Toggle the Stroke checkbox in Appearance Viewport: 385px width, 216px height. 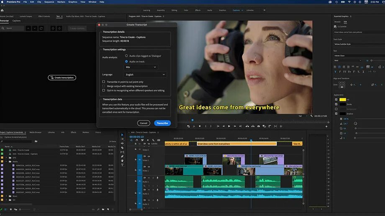[x=336, y=104]
